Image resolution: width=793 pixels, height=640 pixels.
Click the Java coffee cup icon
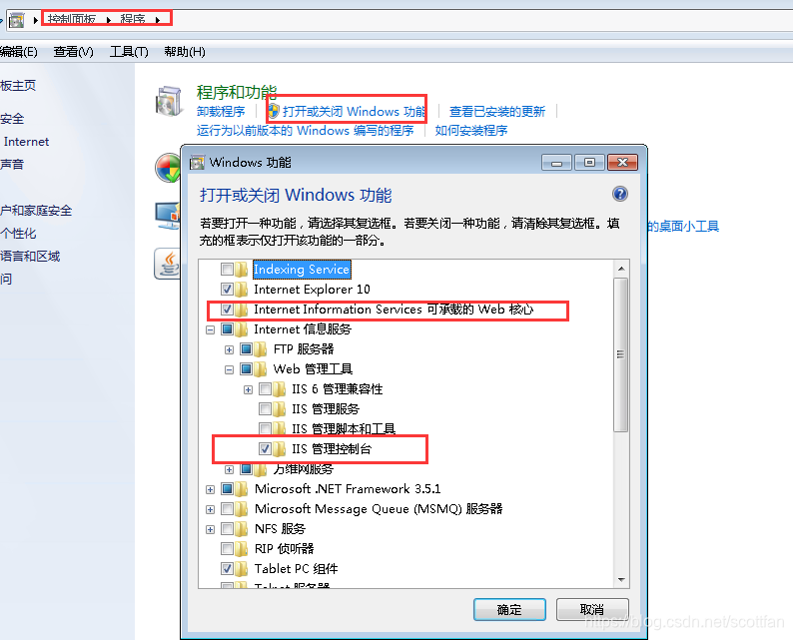pyautogui.click(x=168, y=264)
